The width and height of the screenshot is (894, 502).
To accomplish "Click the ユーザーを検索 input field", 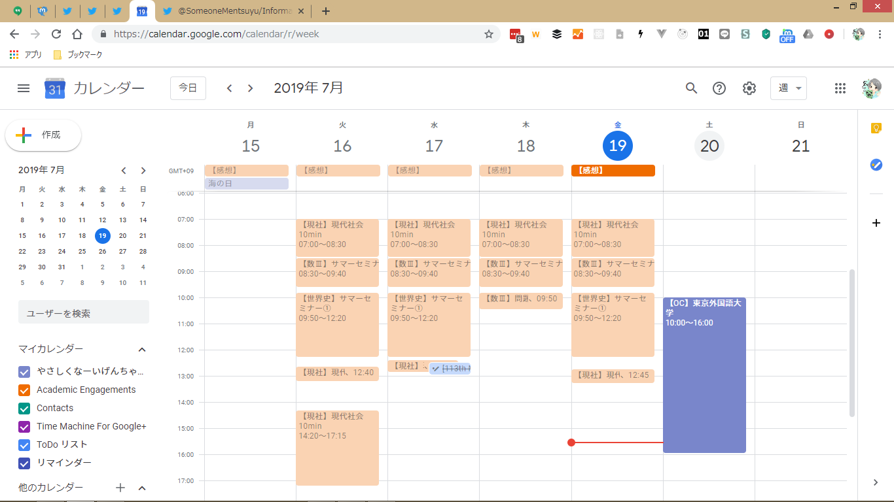I will click(84, 313).
